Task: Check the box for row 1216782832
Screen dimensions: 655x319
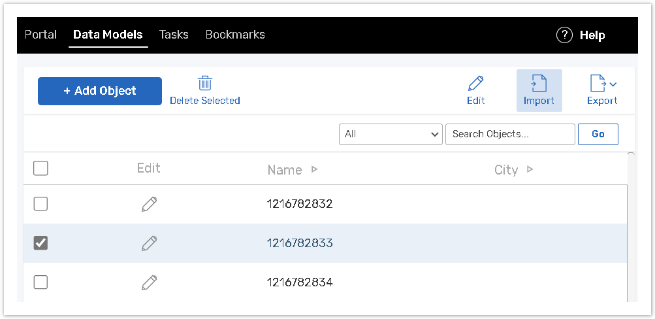Action: (40, 204)
